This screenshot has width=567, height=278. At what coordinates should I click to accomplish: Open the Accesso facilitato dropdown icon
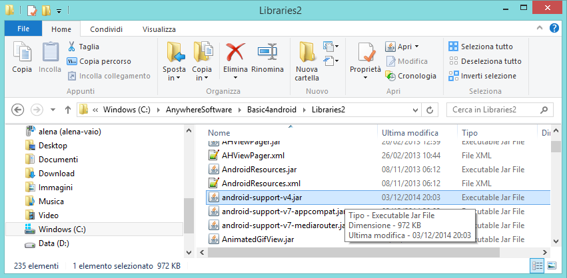[330, 61]
